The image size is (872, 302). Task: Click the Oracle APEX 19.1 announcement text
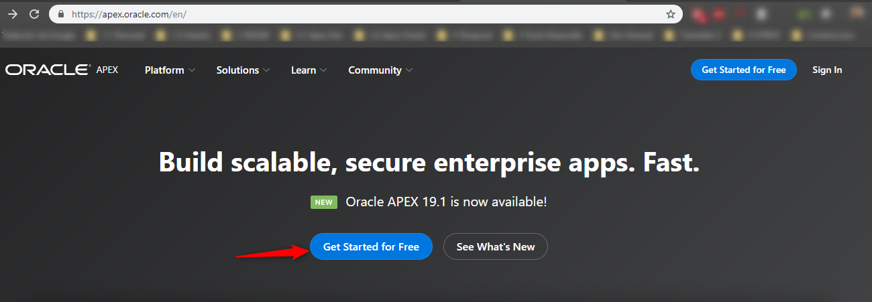446,202
